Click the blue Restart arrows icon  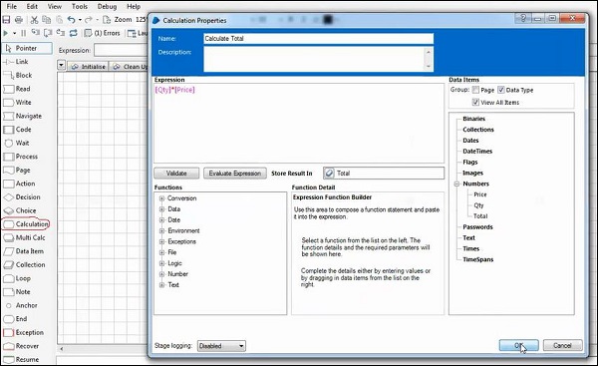(73, 33)
